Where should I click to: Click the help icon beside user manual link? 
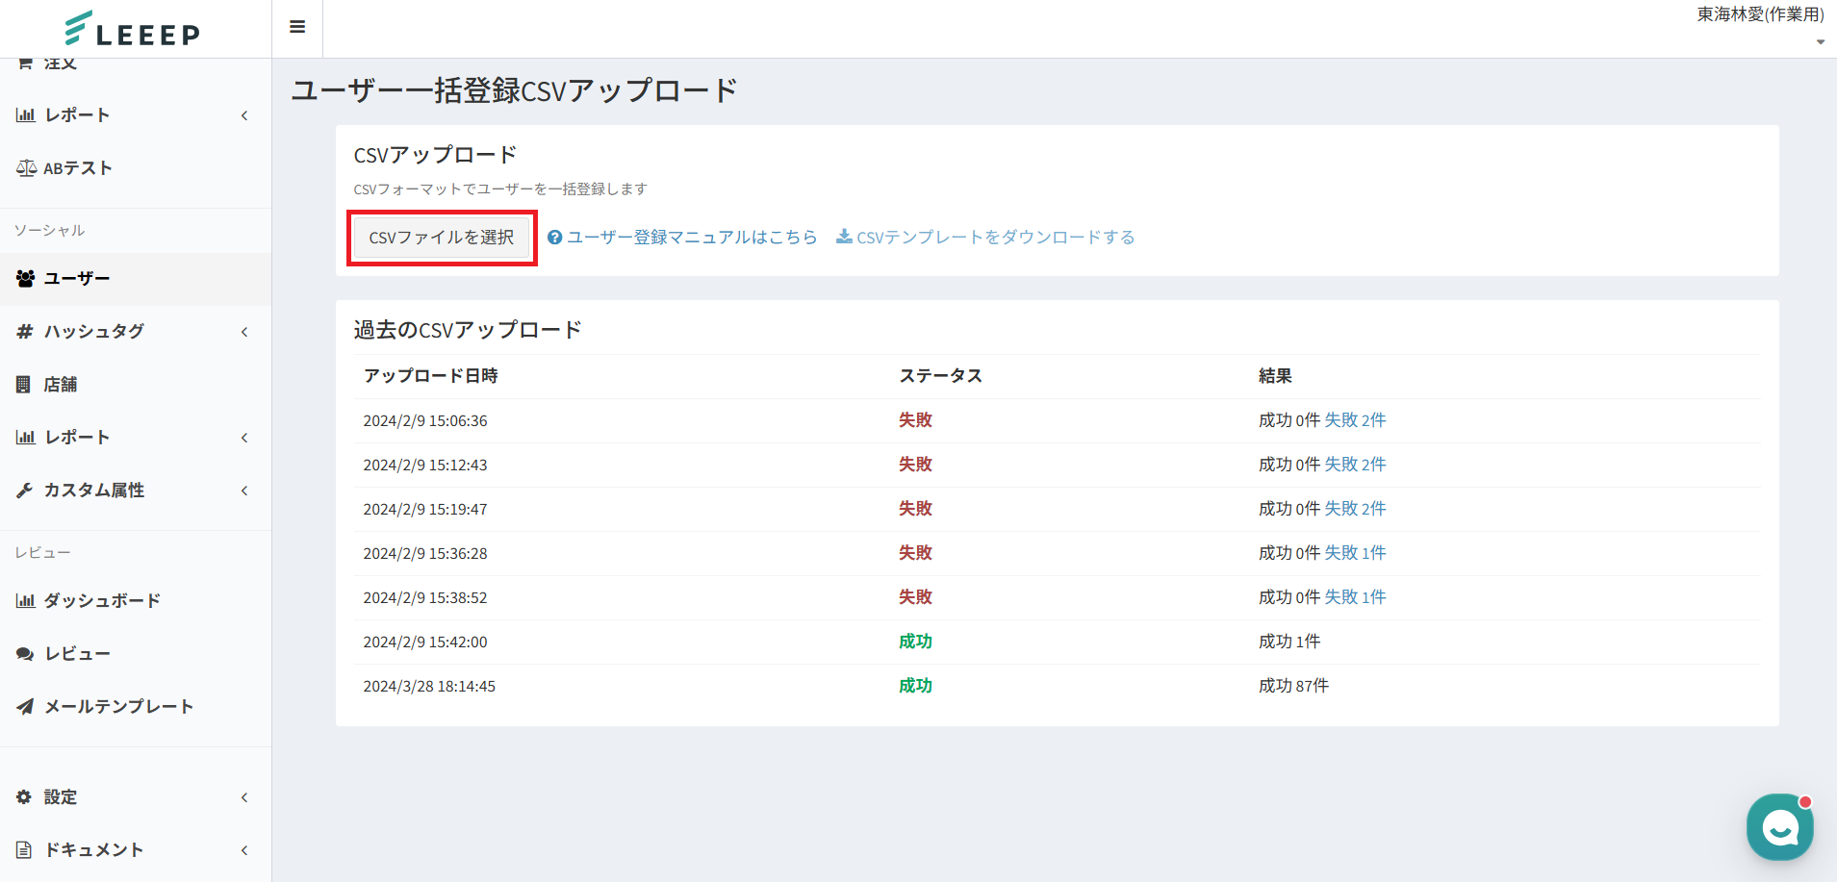[x=554, y=238]
